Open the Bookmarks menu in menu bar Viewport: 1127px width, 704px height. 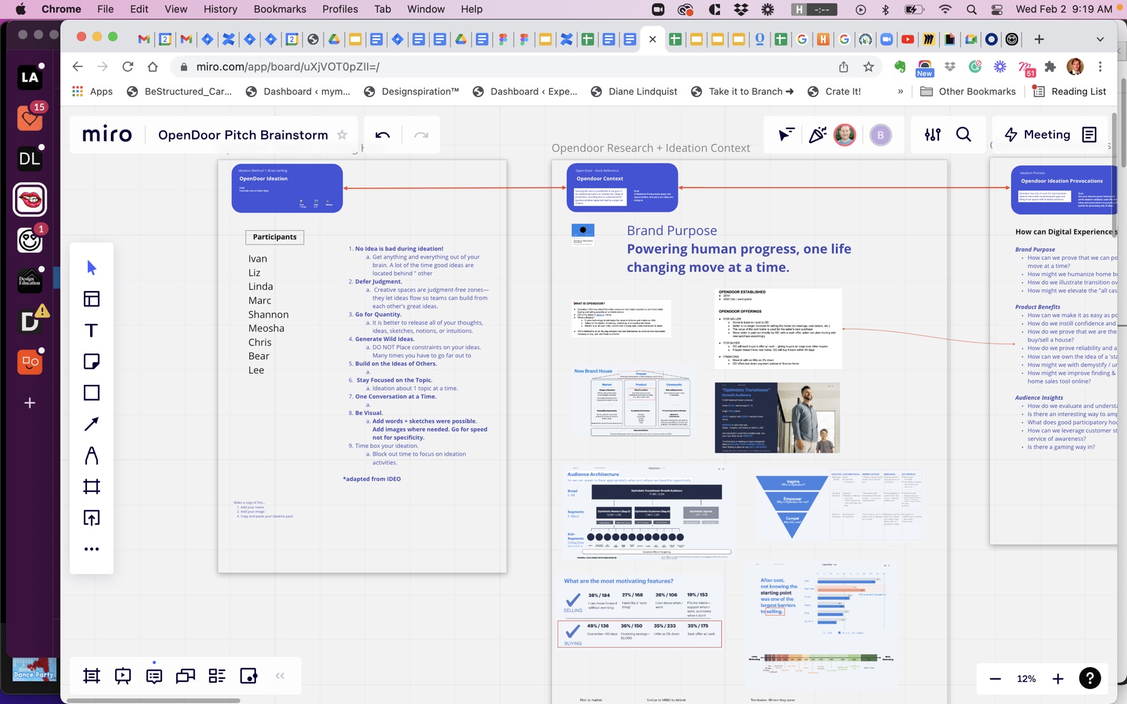pyautogui.click(x=280, y=9)
